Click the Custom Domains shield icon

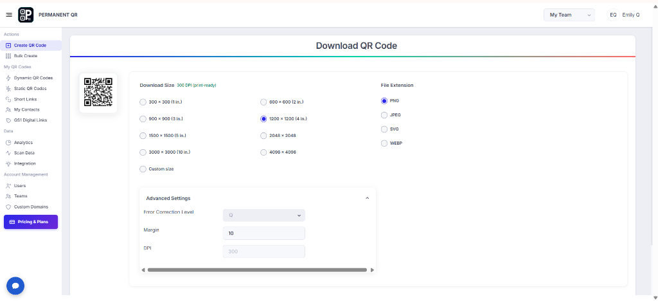[x=8, y=207]
